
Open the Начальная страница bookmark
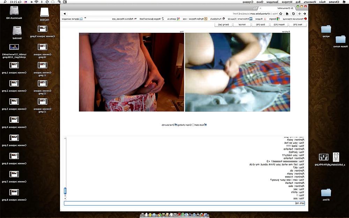[x=295, y=19]
